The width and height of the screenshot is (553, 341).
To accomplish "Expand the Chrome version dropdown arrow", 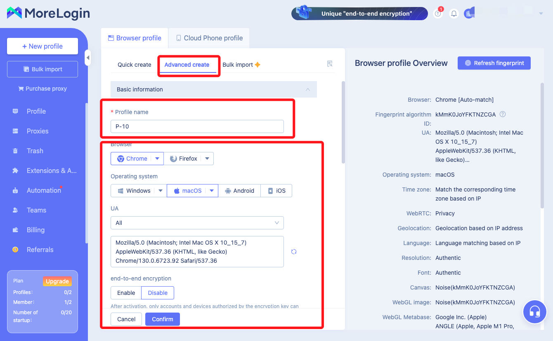I will click(x=157, y=159).
